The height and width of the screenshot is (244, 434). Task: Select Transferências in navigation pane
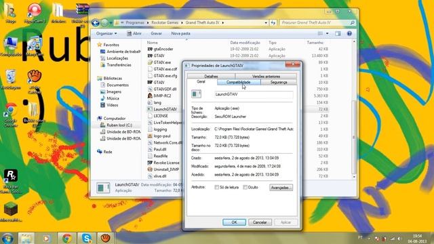[x=116, y=65]
